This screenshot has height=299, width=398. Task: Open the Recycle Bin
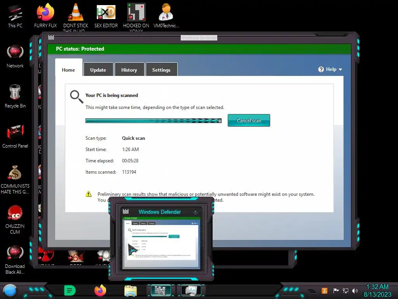pyautogui.click(x=15, y=97)
